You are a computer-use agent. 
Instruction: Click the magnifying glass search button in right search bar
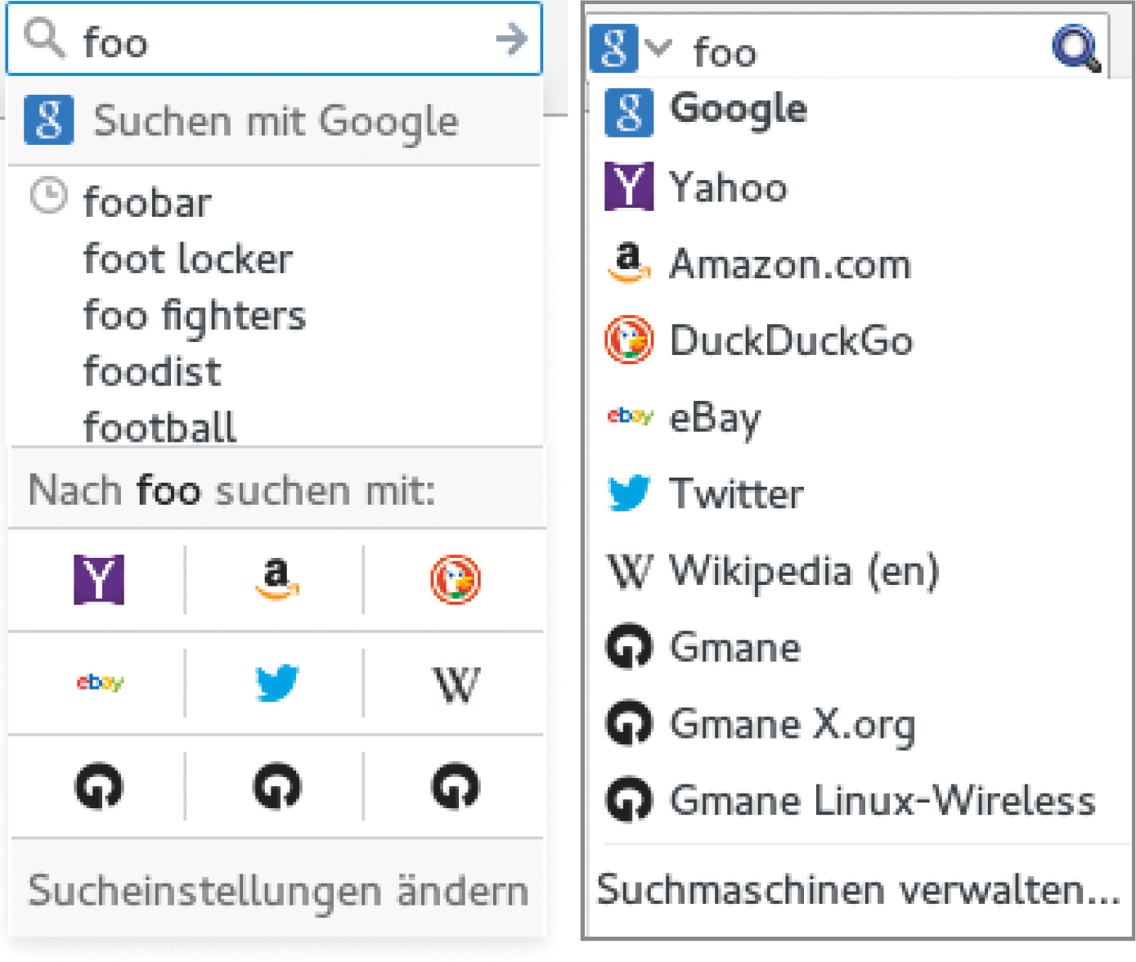1075,49
